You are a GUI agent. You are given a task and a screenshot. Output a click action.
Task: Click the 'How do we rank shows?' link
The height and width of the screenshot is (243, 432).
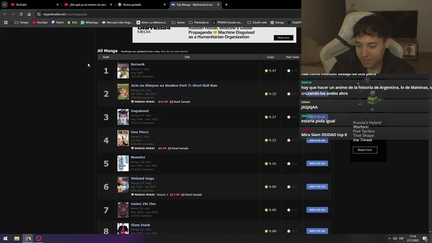(174, 51)
